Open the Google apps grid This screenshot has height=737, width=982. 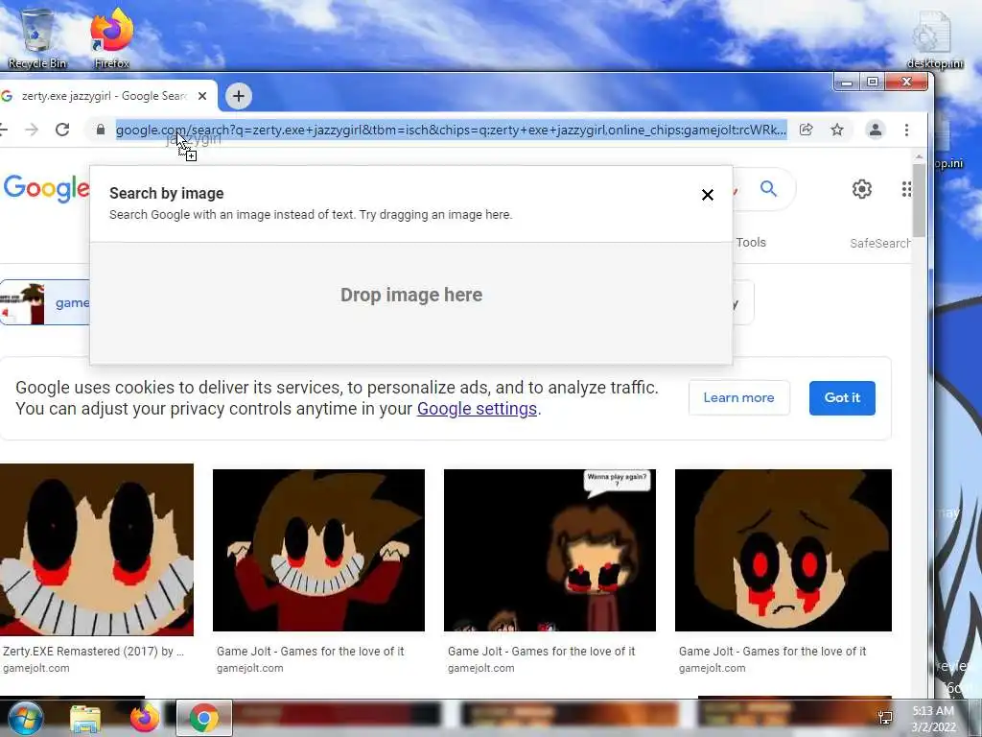coord(906,189)
